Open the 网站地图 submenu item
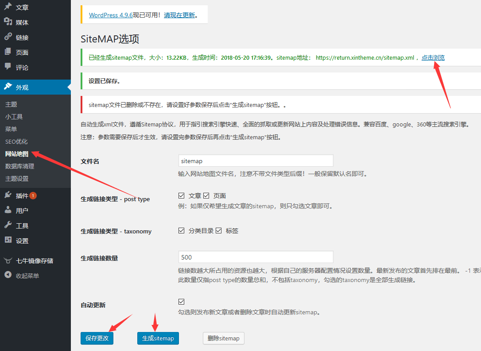 pyautogui.click(x=17, y=154)
